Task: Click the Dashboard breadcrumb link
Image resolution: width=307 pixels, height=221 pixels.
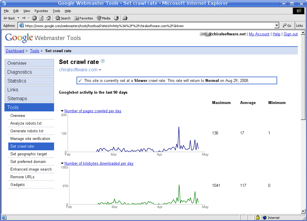Action: point(15,51)
